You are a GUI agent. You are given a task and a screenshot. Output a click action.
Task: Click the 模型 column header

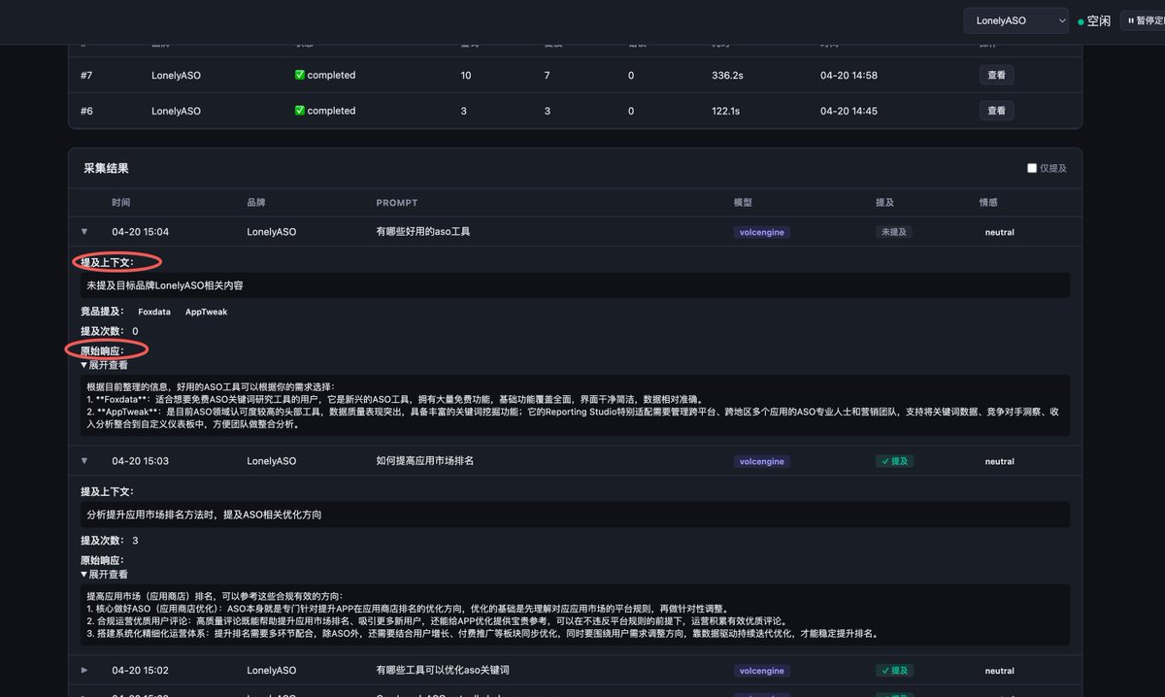click(x=743, y=203)
